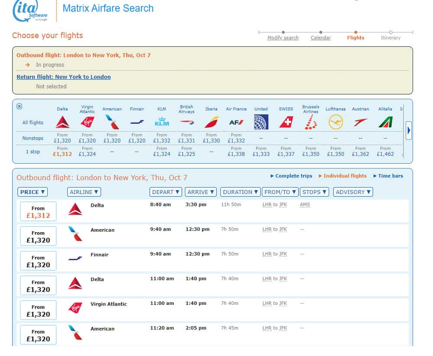Open the FROM/TO filter dropdown
Viewport: 433px width, 356px height.
(280, 192)
